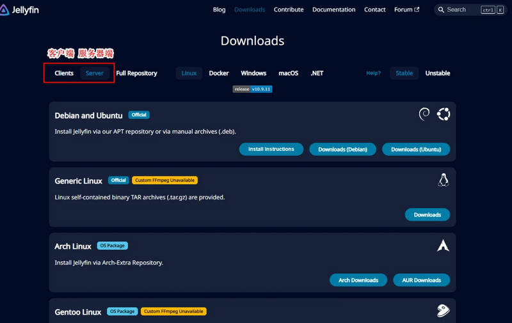Select the Linux platform tab
This screenshot has width=512, height=323.
click(x=189, y=73)
